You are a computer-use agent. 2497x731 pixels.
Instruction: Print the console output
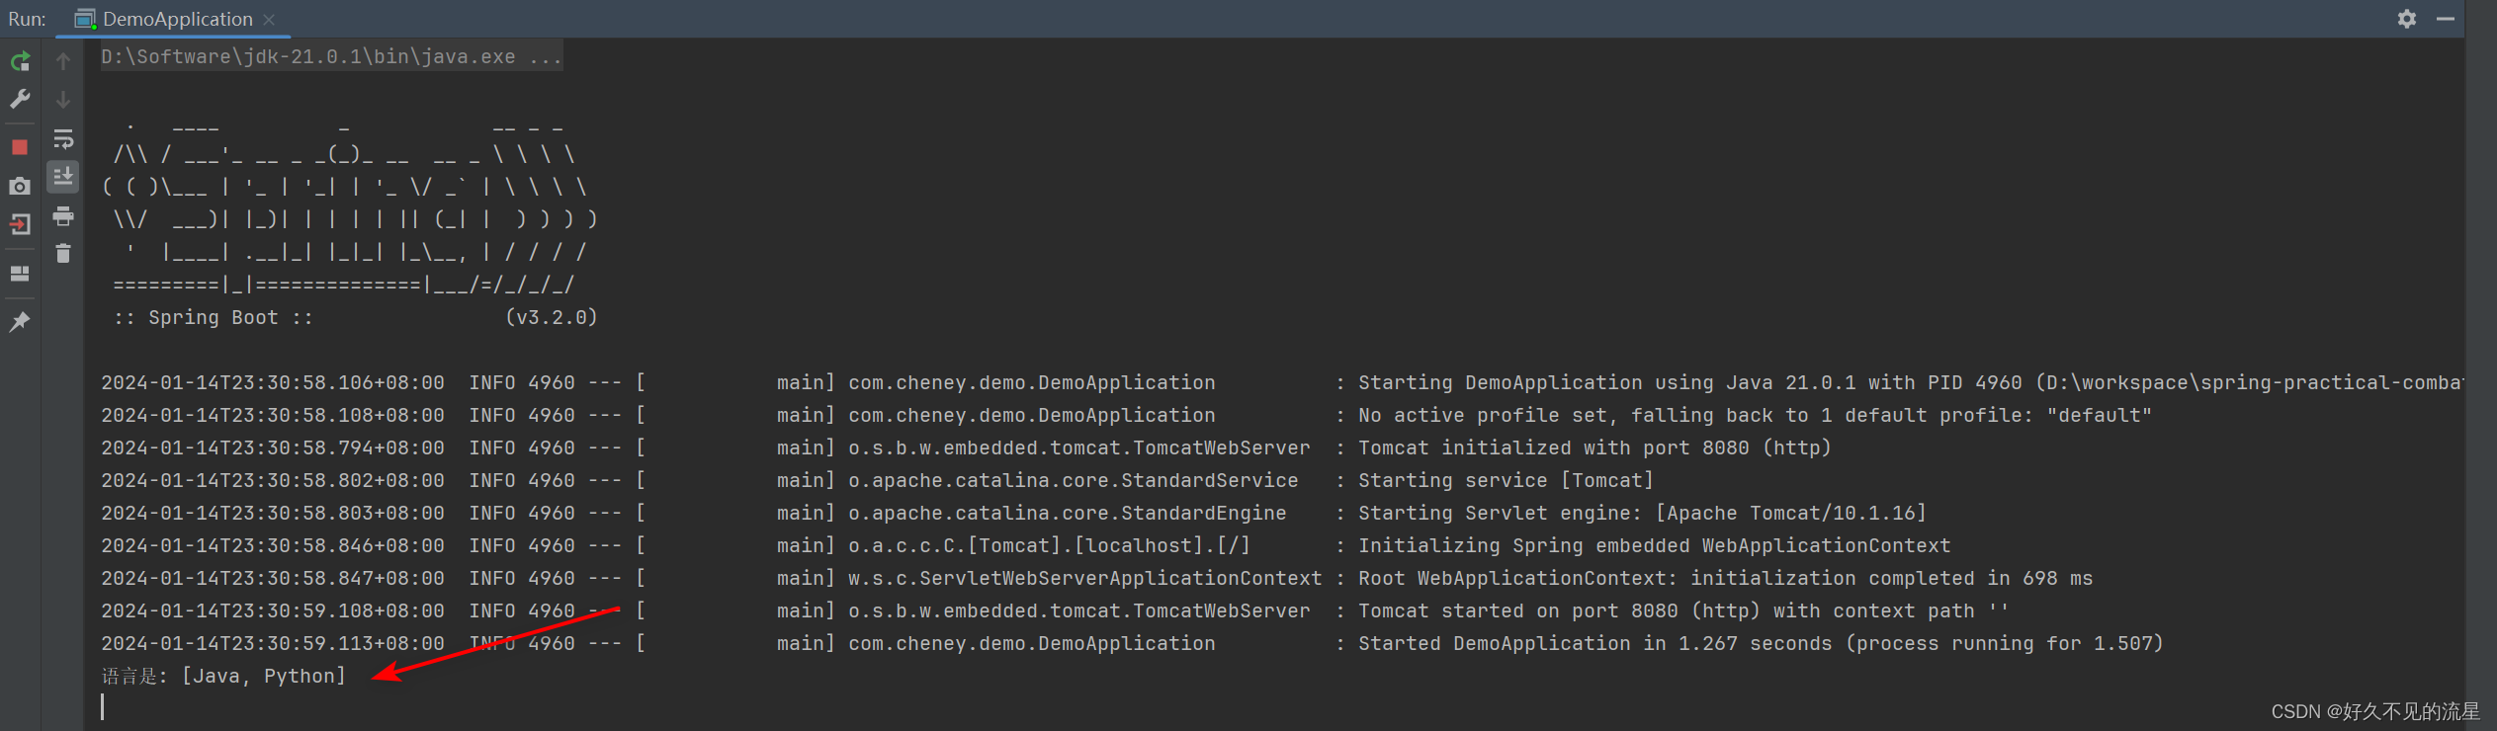pos(63,215)
